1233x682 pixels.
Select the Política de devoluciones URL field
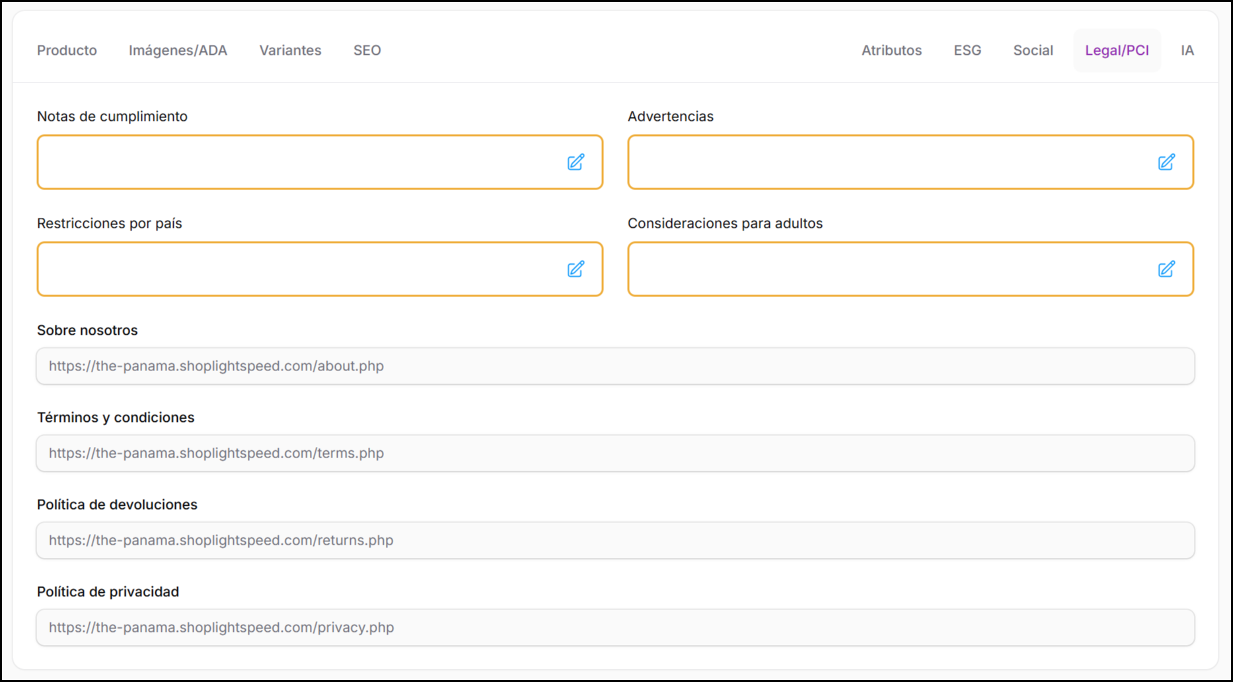coord(615,541)
